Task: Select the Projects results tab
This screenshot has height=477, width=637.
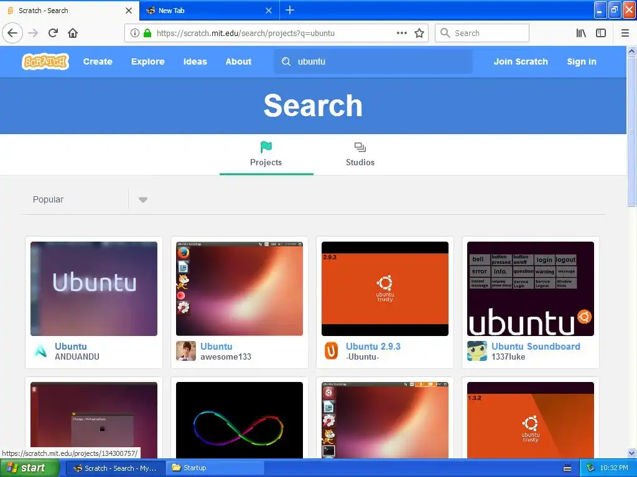Action: [266, 155]
